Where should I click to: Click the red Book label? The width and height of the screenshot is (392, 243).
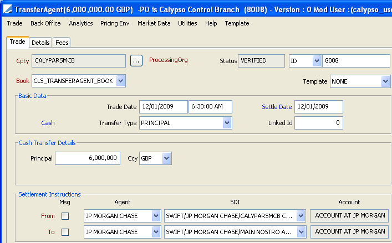[x=23, y=81]
